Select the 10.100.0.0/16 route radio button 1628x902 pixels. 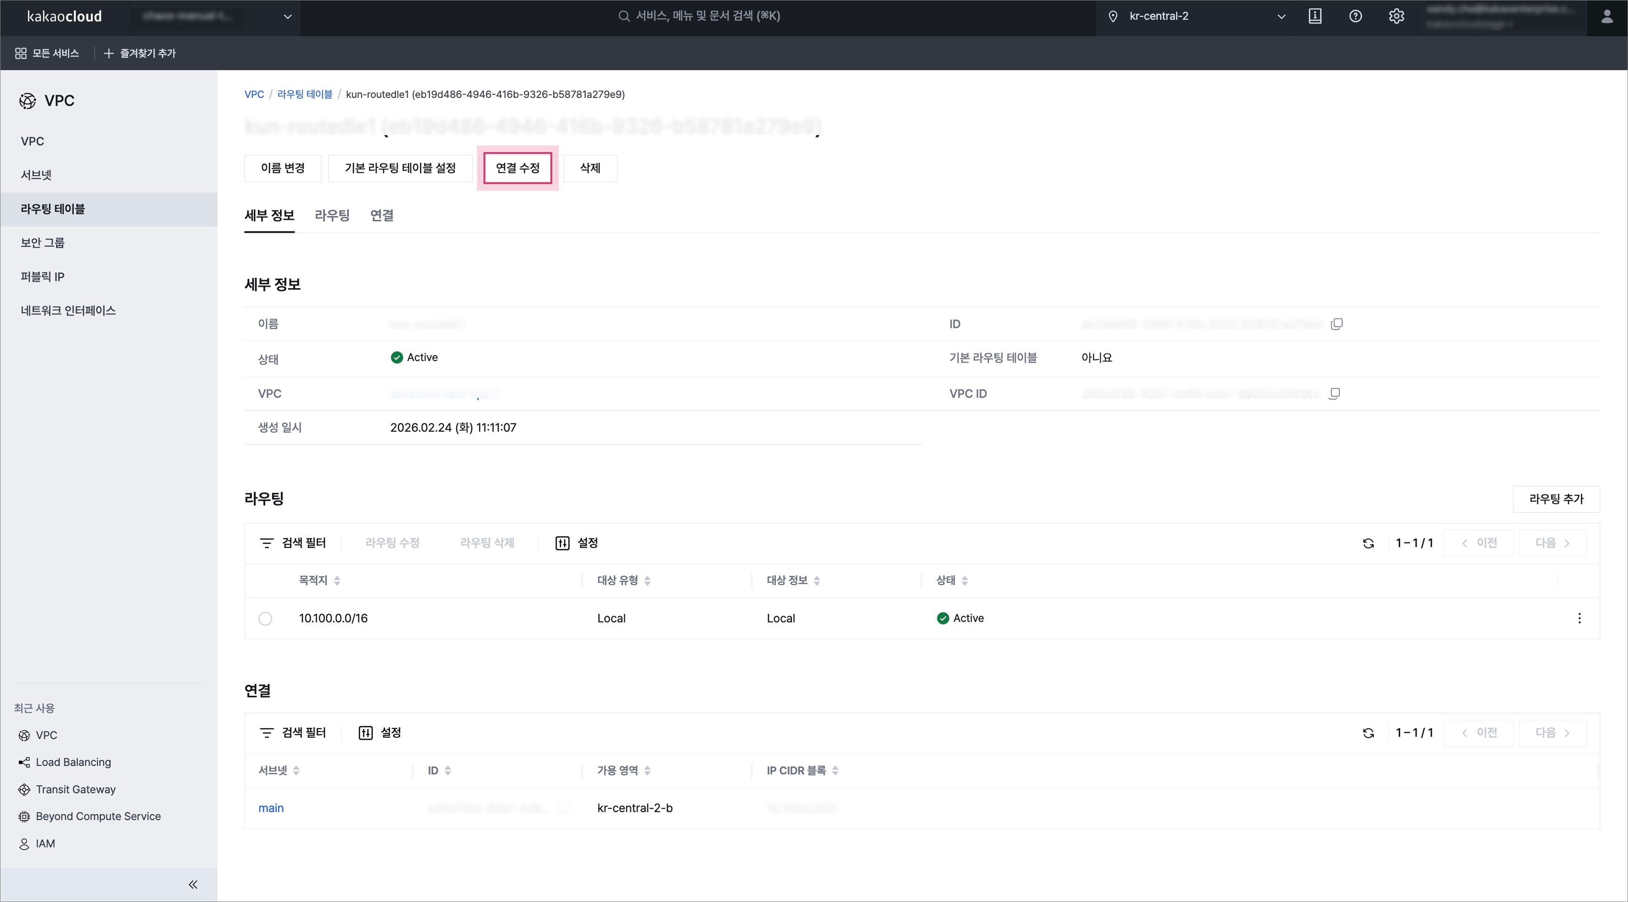[266, 619]
